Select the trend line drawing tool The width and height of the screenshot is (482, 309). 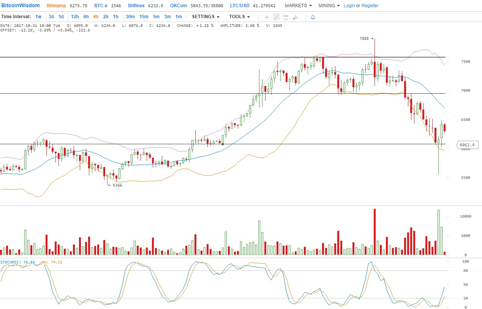(276, 17)
